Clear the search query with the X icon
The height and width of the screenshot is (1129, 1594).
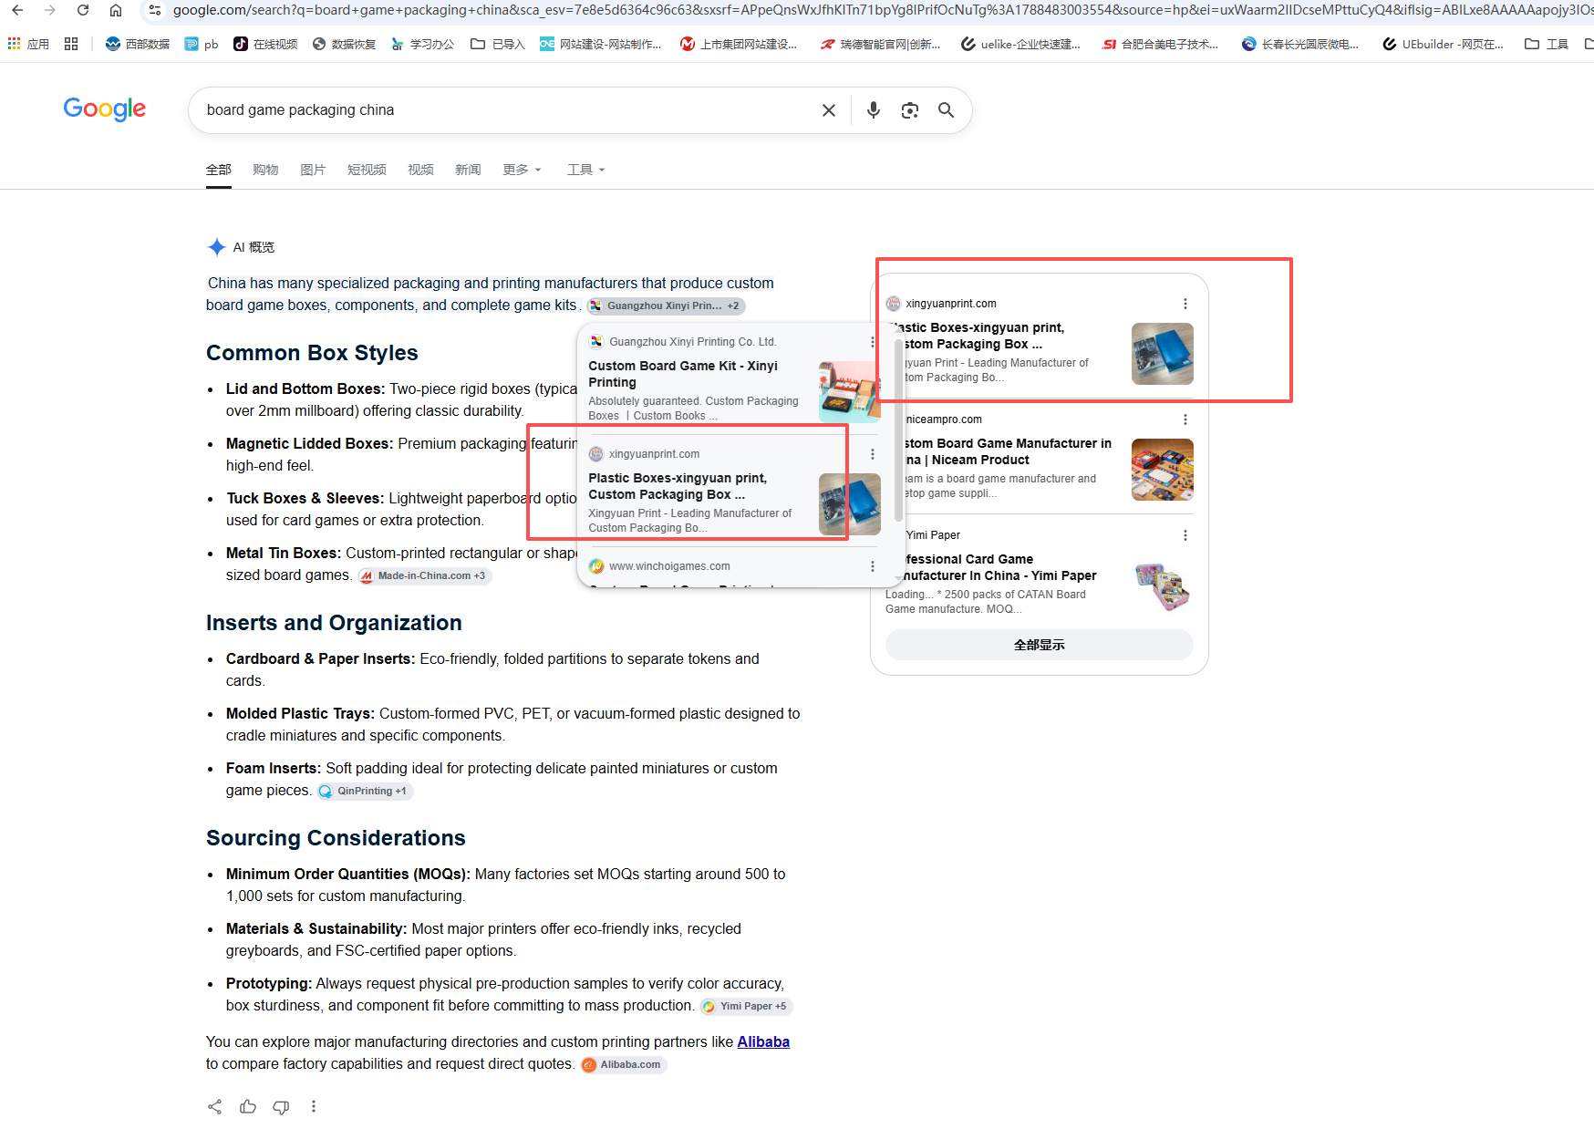coord(829,110)
